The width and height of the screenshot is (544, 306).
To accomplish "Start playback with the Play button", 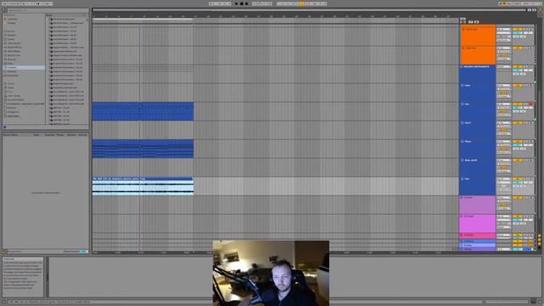I will [236, 3].
